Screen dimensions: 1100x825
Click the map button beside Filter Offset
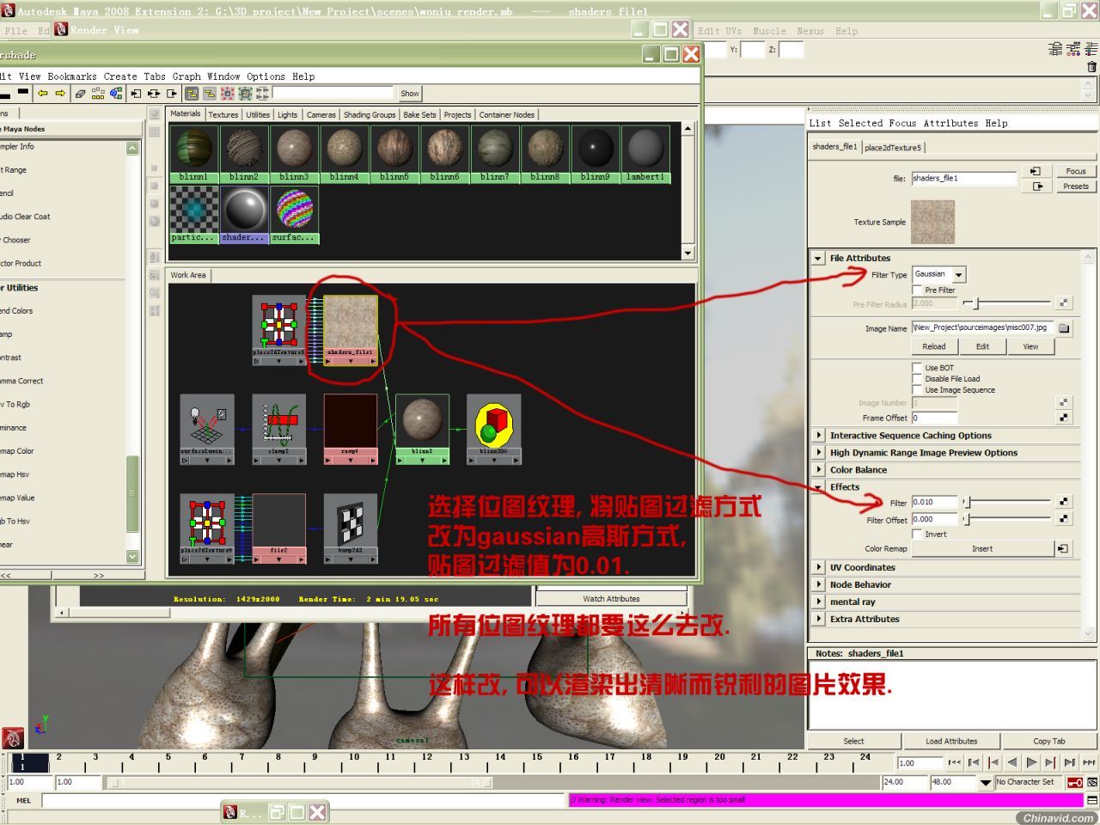coord(1064,519)
